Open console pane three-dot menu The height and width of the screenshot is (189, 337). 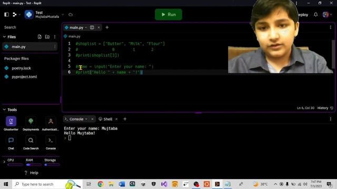[330, 119]
